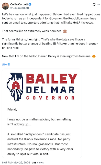Open Collin Corbett's profile avatar

(x=5, y=6)
